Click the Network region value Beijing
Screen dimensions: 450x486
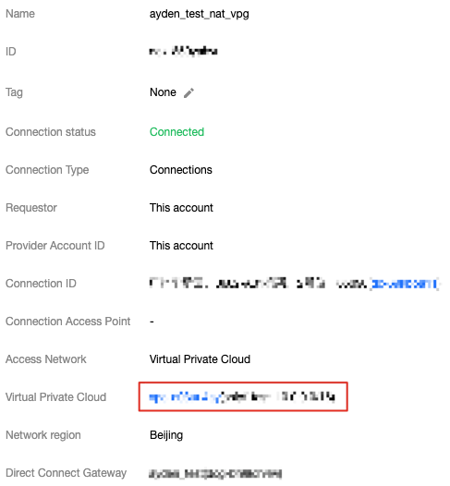(166, 435)
